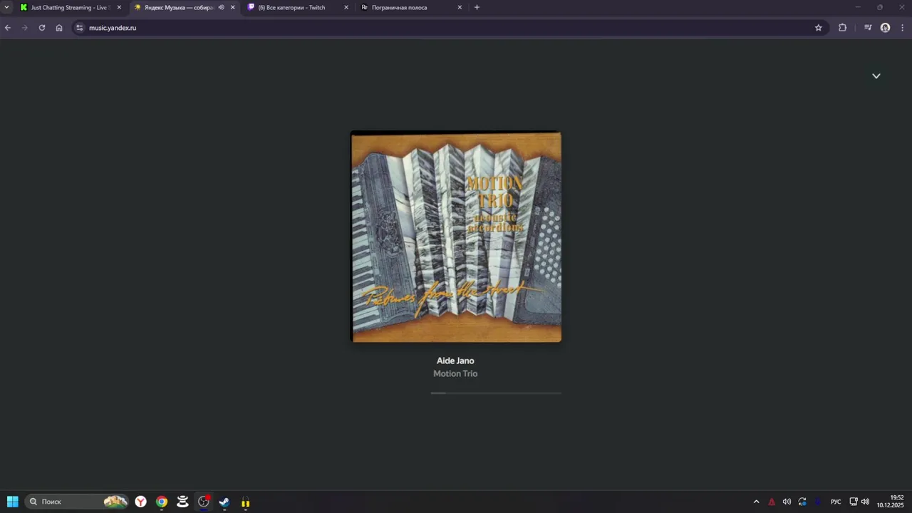Close the Яндекс Музыка tab

click(232, 7)
